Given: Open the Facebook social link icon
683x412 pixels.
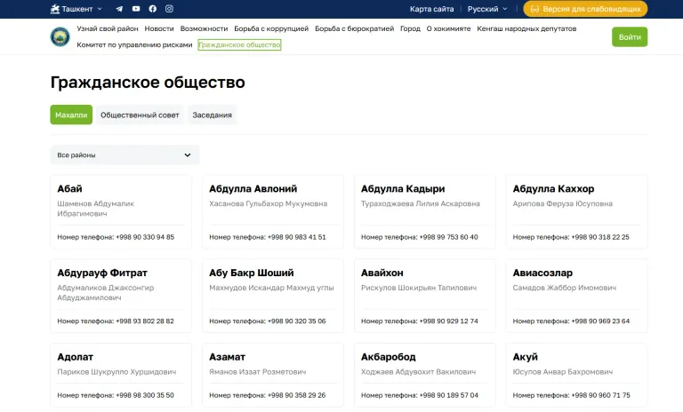Looking at the screenshot, I should coord(152,9).
